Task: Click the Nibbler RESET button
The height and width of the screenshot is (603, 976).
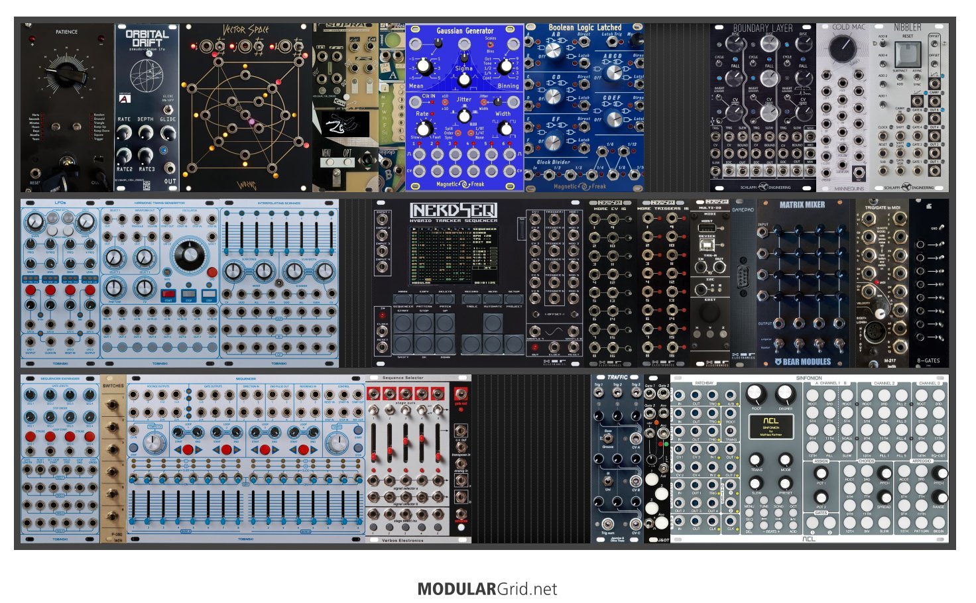Action: [x=908, y=54]
